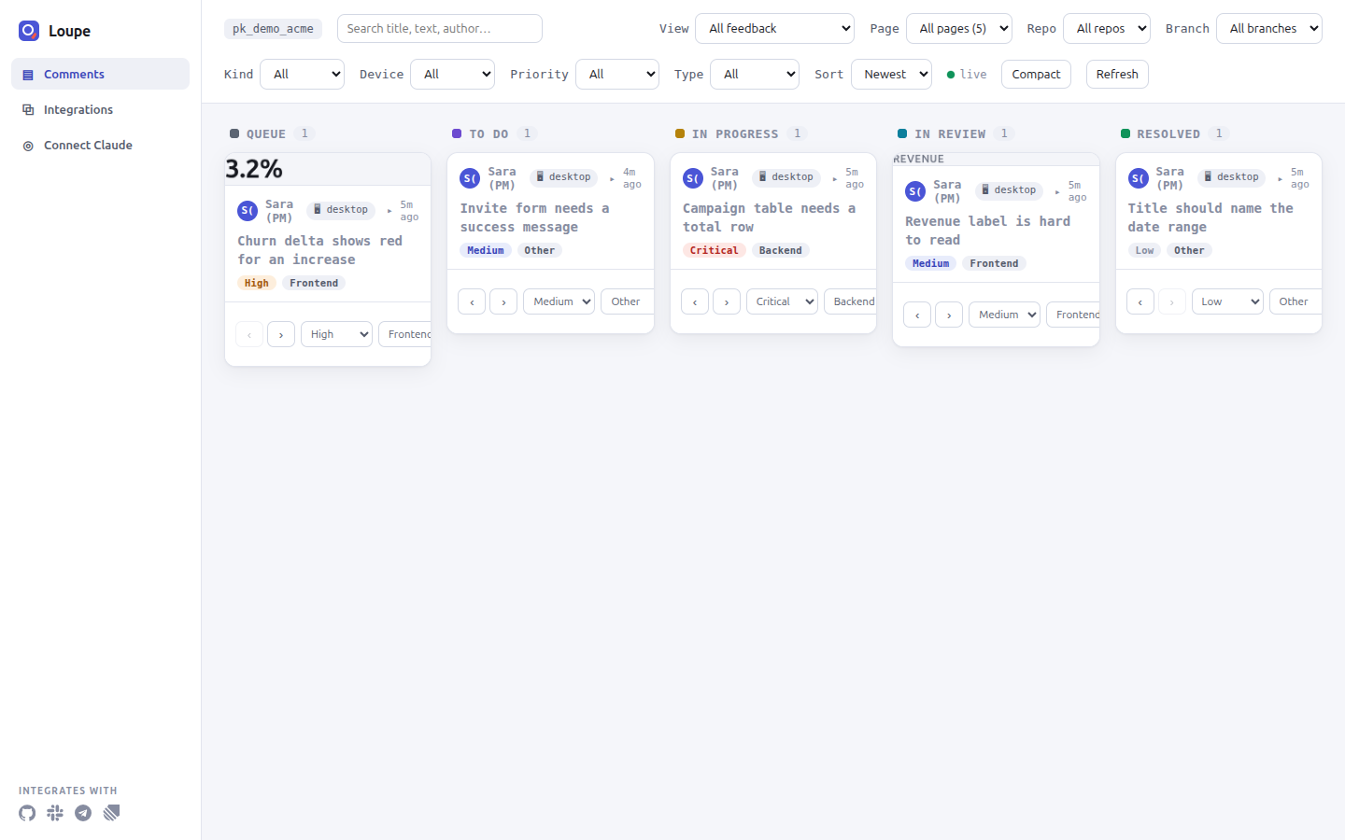Open the Linear integration icon
1345x840 pixels.
[x=111, y=813]
